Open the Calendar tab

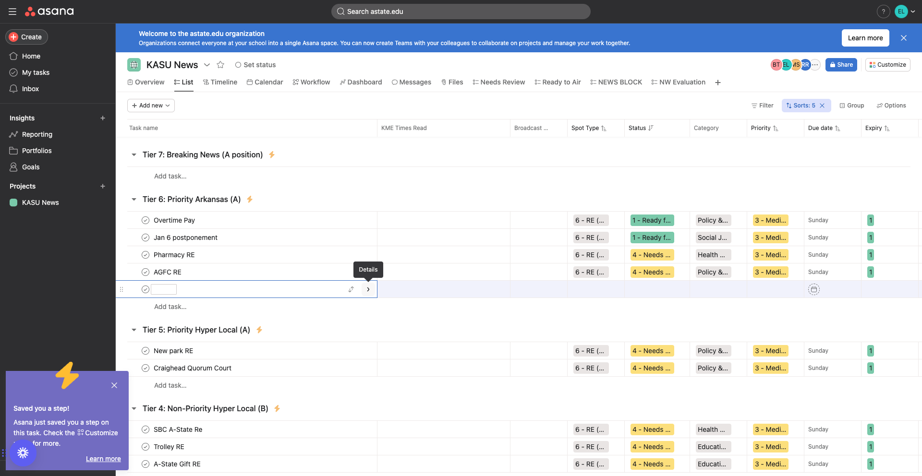point(265,82)
